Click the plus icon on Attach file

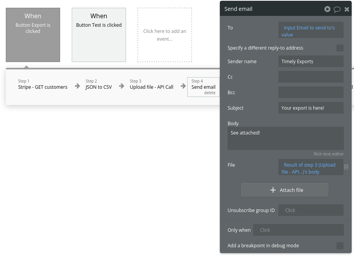pyautogui.click(x=273, y=190)
